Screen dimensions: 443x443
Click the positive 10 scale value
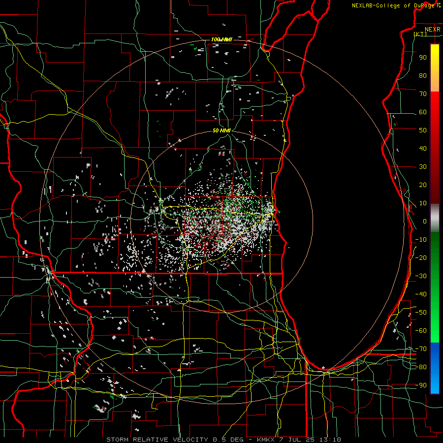point(423,203)
